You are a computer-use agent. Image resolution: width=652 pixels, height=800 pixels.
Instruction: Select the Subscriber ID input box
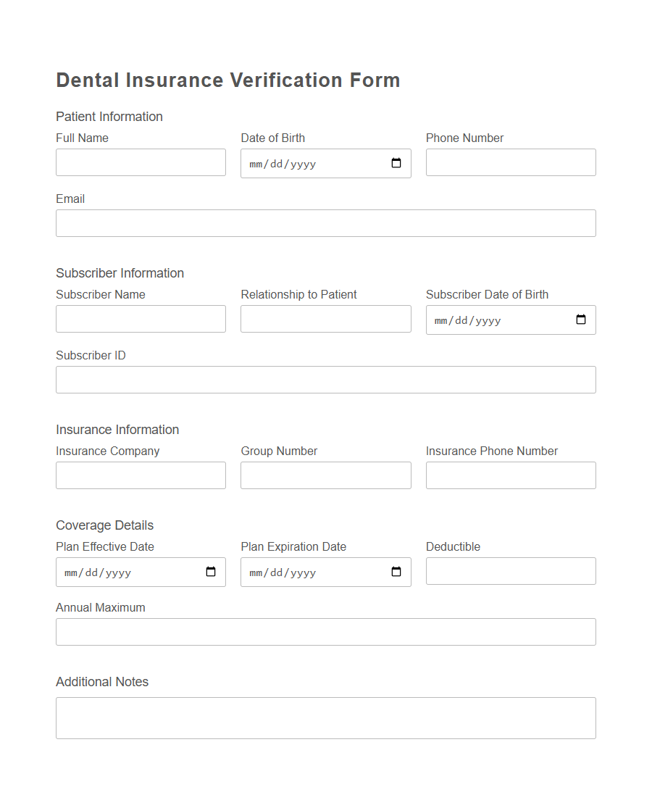[325, 379]
